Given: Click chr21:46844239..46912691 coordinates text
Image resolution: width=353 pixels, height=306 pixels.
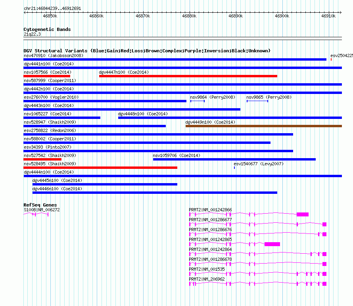Looking at the screenshot, I should click(x=52, y=8).
